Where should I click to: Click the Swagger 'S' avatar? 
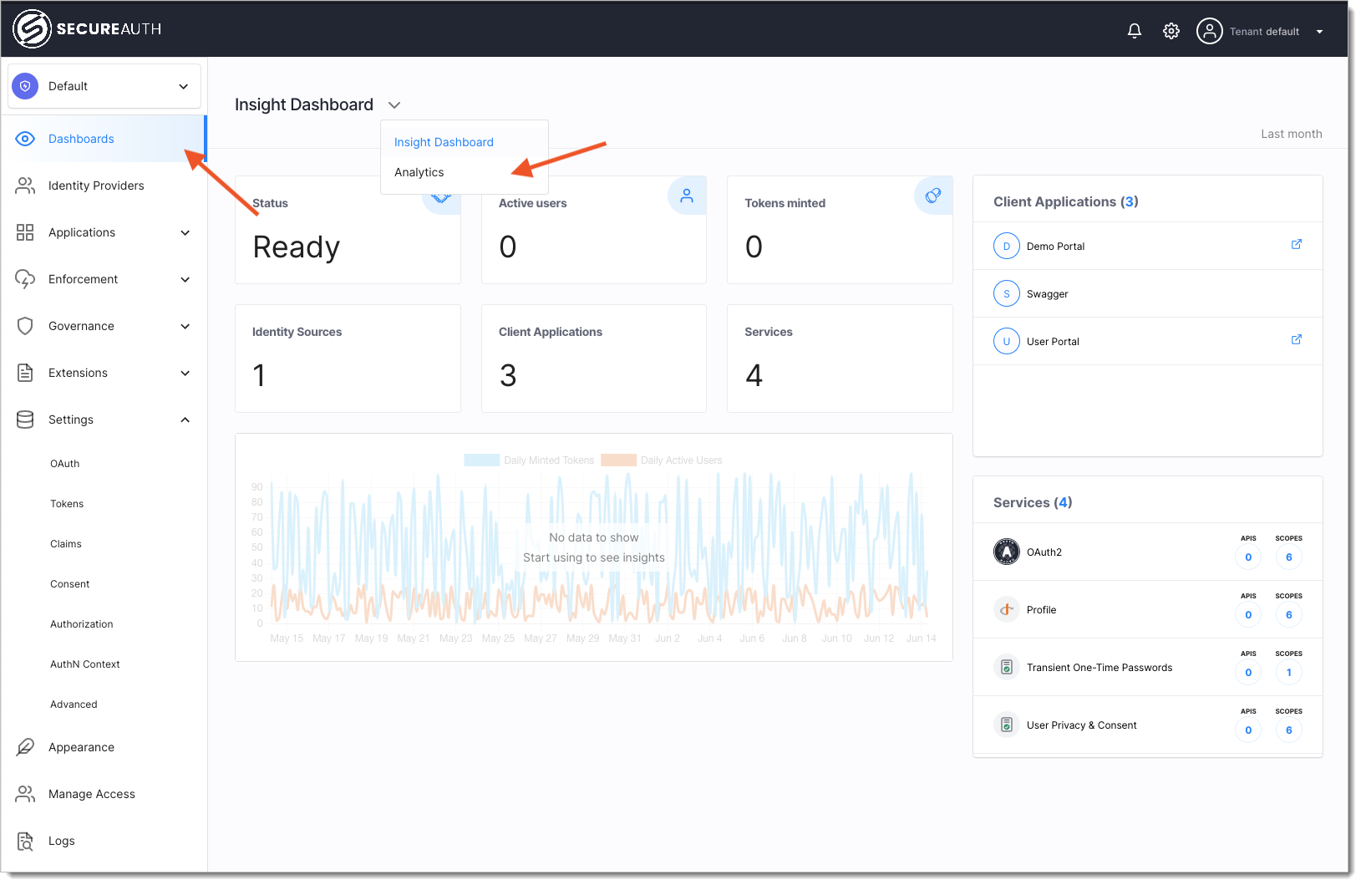click(x=1007, y=293)
